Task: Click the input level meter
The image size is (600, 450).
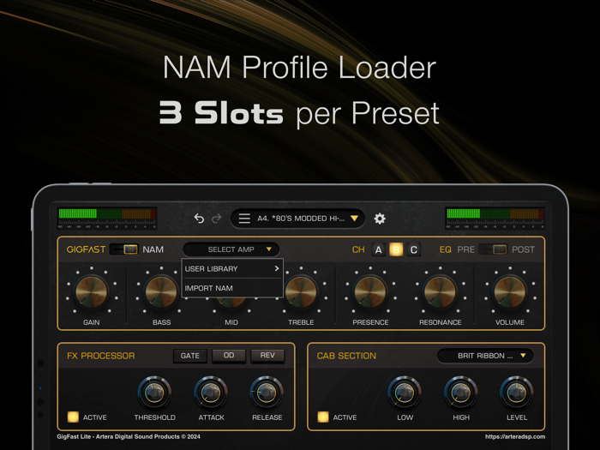Action: pos(107,218)
